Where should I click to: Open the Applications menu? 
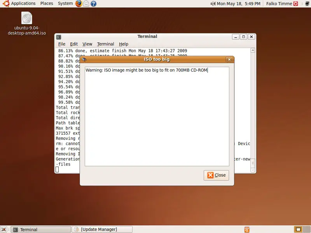[19, 3]
